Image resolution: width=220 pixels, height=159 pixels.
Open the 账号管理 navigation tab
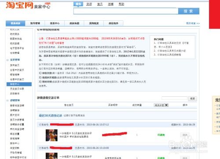(x=35, y=23)
